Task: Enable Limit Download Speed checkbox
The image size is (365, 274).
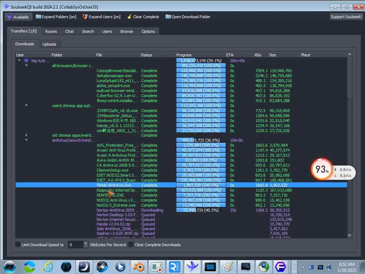Action: point(18,244)
